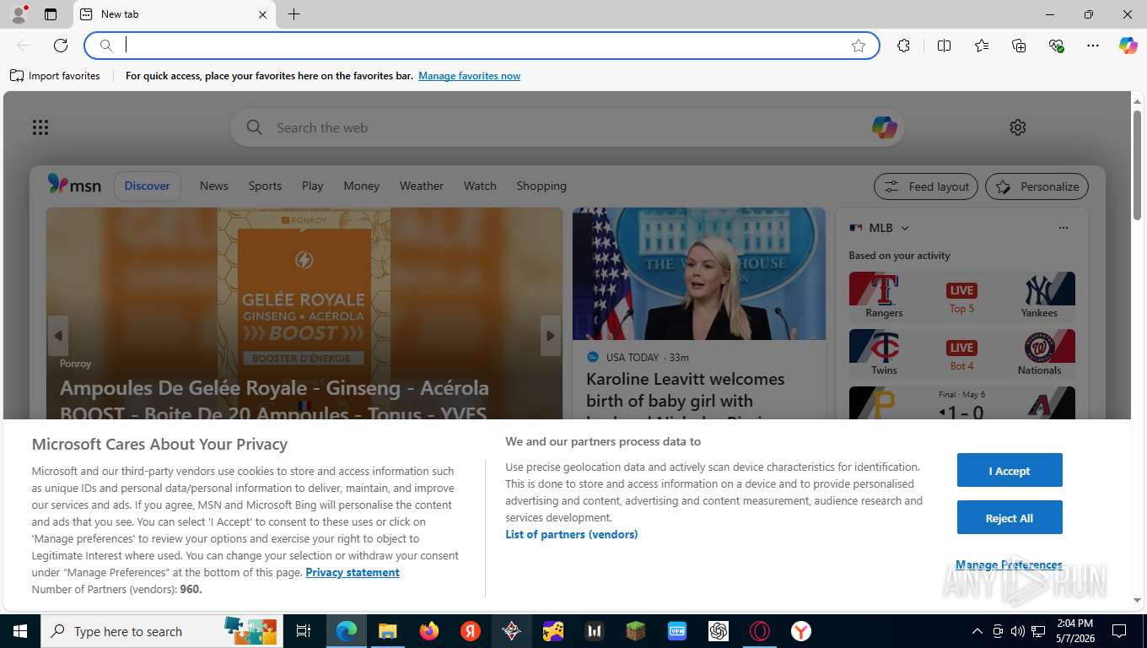
Task: Open the Windows Start menu
Action: [x=20, y=631]
